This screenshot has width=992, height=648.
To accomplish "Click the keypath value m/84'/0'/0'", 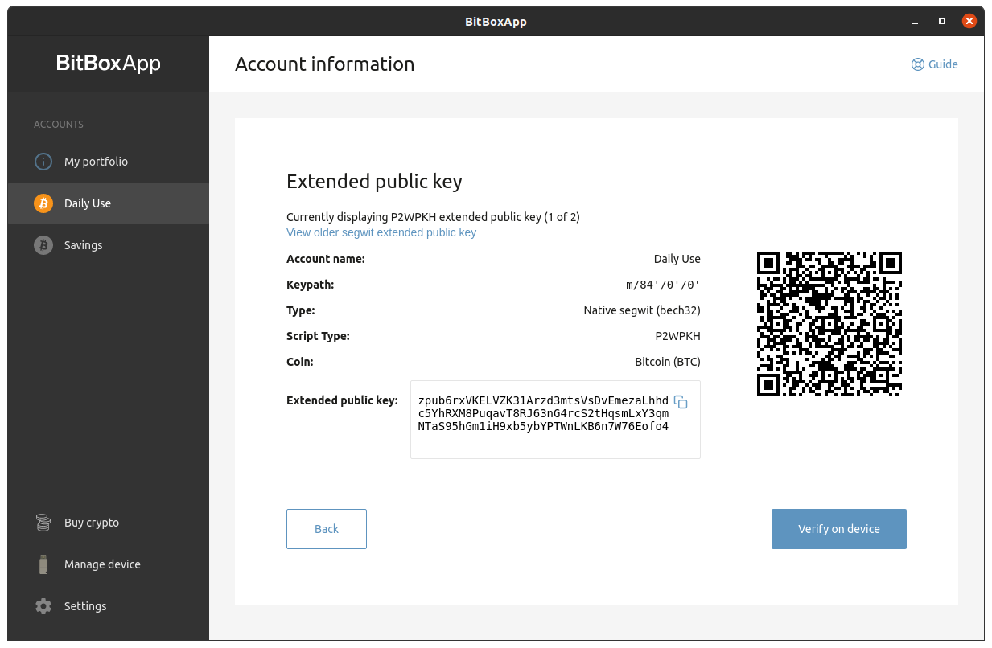I will (663, 285).
